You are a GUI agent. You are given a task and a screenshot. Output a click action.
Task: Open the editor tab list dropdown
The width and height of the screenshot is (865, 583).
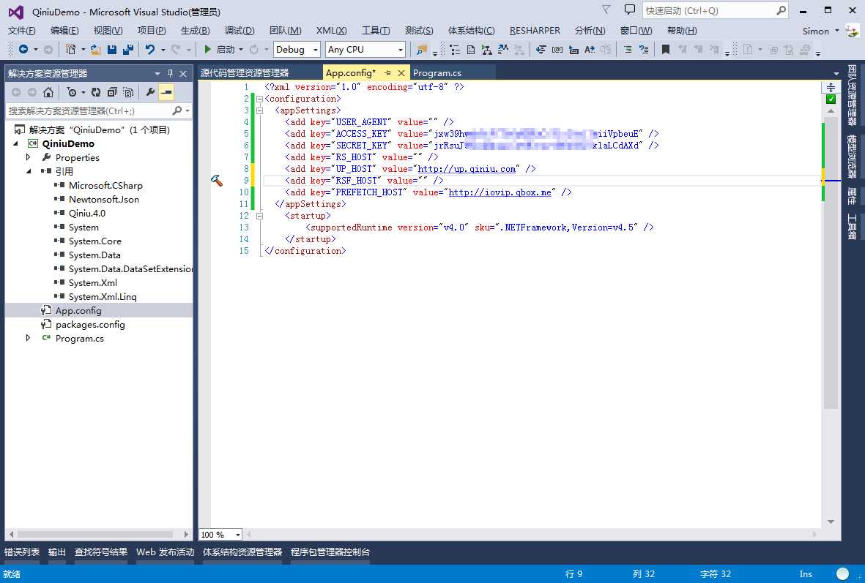pyautogui.click(x=836, y=73)
